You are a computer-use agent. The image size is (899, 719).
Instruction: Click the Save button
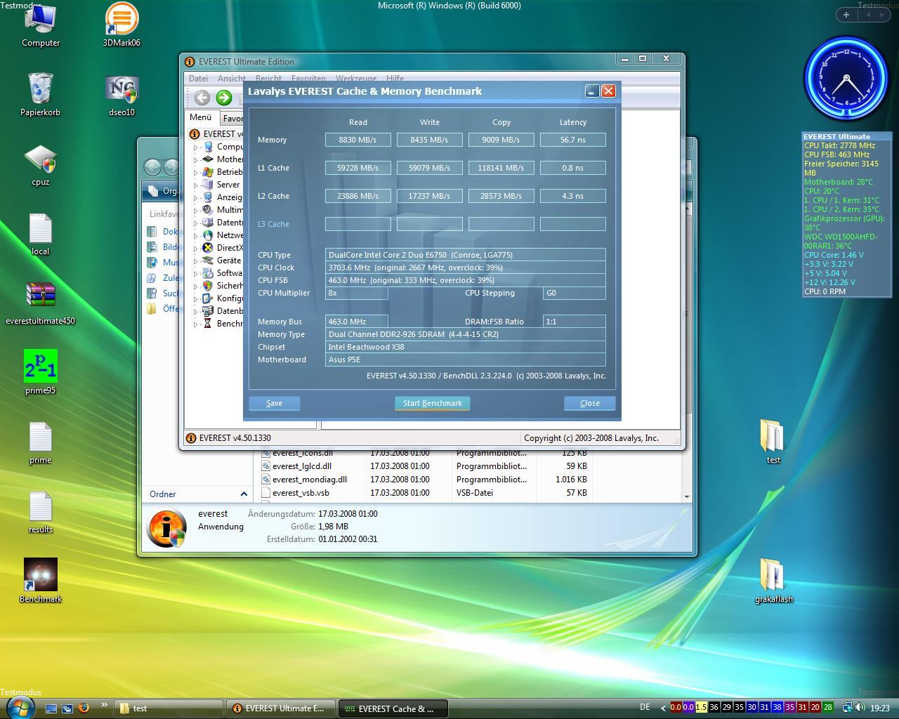pyautogui.click(x=274, y=403)
